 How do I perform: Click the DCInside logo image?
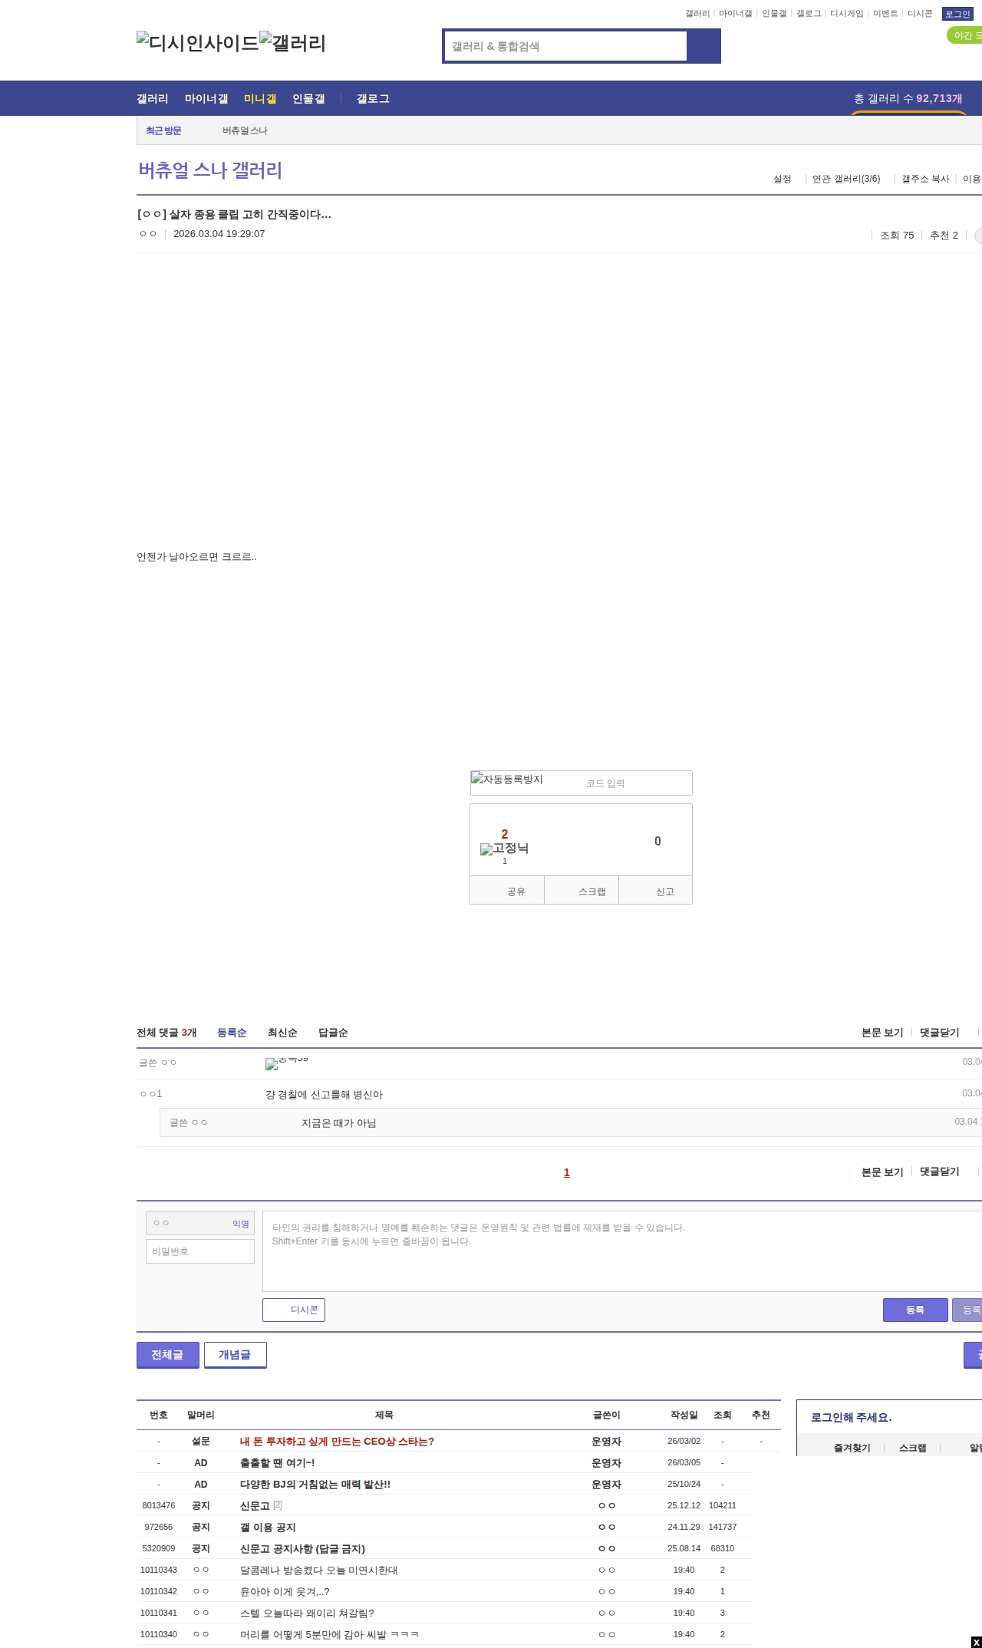tap(197, 43)
